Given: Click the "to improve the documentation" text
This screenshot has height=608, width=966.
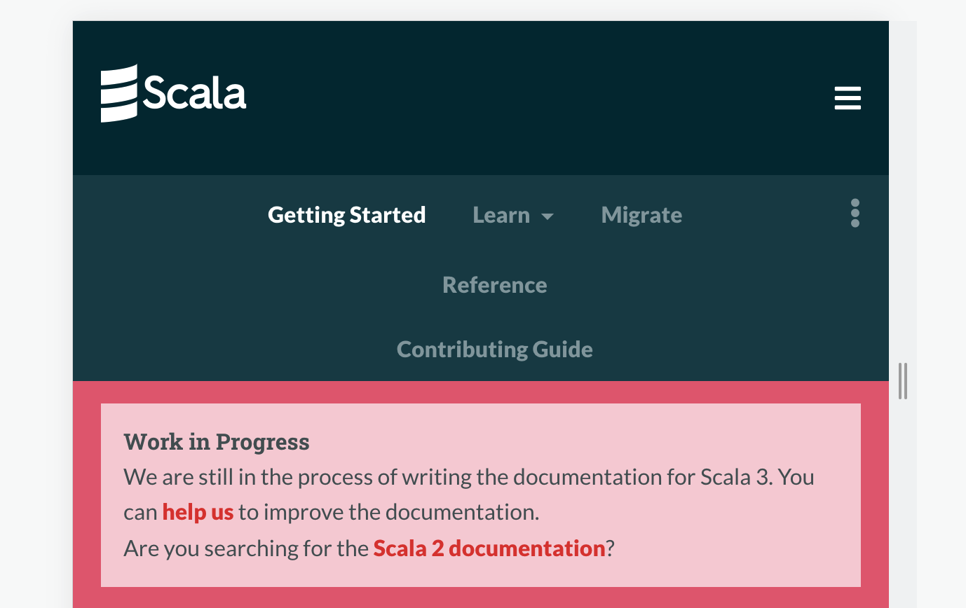Looking at the screenshot, I should pos(389,512).
